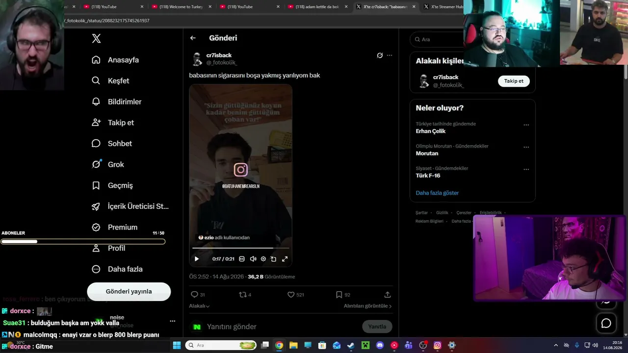Open İçerik Üreticisi Studio
The height and width of the screenshot is (353, 628).
(x=130, y=206)
